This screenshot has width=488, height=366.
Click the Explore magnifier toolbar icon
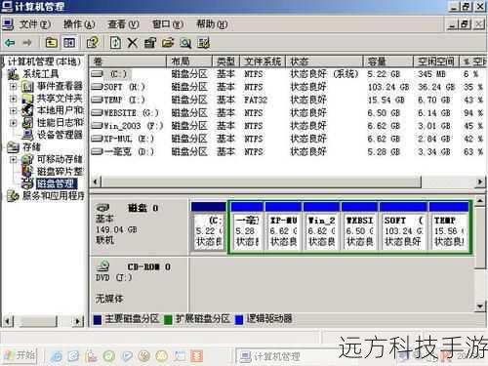(x=185, y=43)
